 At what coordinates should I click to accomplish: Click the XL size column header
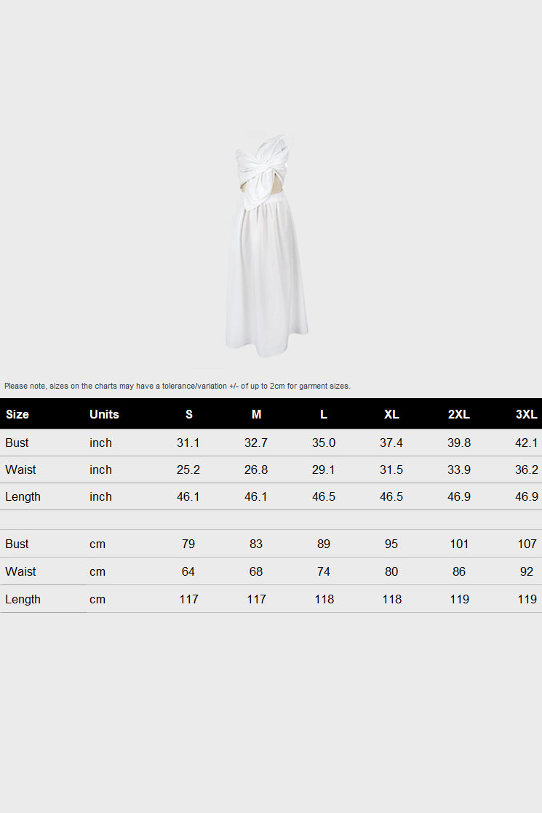point(391,414)
